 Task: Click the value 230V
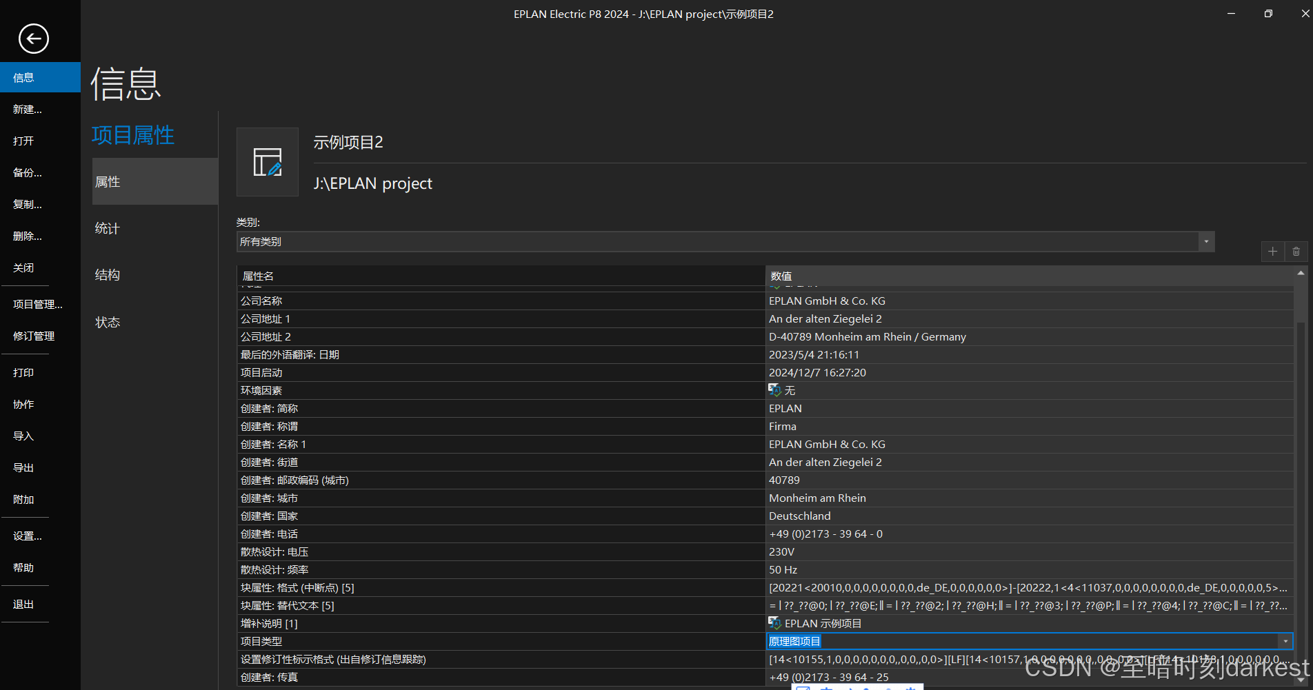coord(1030,551)
